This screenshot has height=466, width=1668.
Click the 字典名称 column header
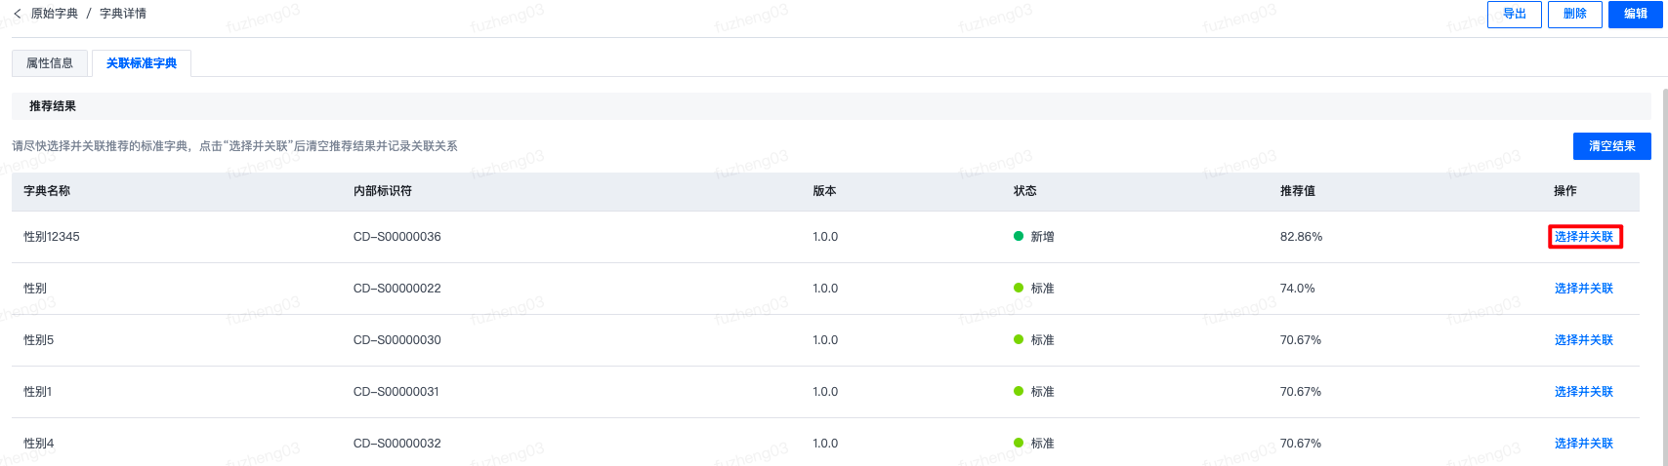[x=47, y=191]
